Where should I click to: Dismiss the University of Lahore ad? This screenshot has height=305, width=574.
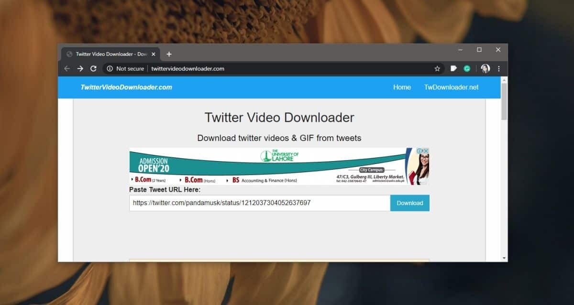click(426, 151)
